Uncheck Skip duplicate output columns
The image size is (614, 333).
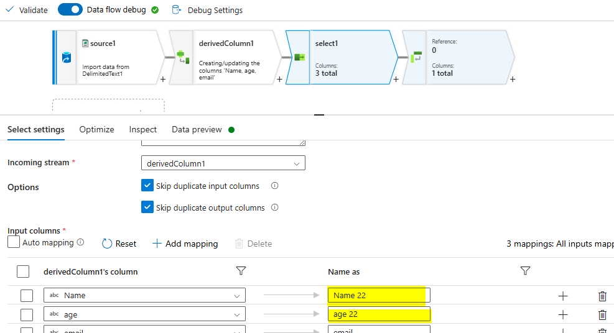click(147, 207)
